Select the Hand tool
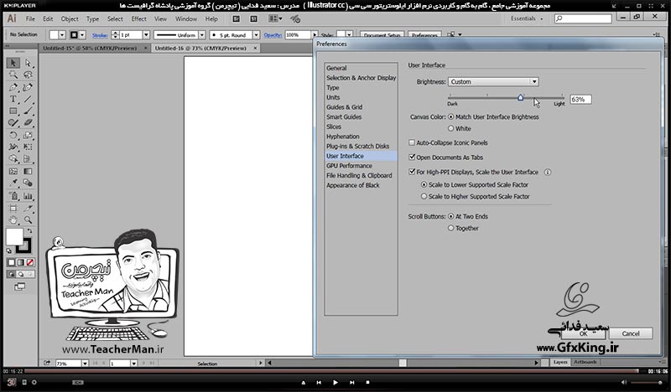Image resolution: width=671 pixels, height=392 pixels. 13,220
